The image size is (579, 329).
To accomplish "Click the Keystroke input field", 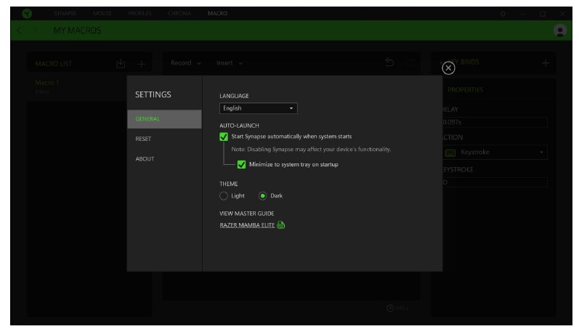I will click(495, 182).
